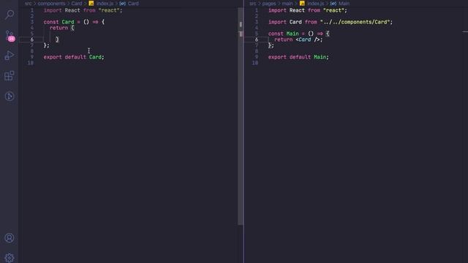Viewport: 468px width, 263px height.
Task: Click line number 6 in right editor
Action: 257,39
